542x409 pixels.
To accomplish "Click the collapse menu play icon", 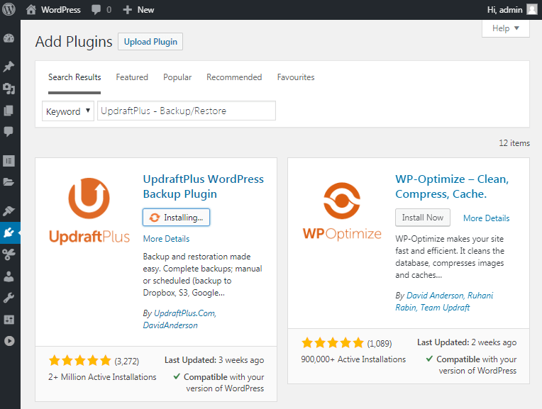I will 9,341.
